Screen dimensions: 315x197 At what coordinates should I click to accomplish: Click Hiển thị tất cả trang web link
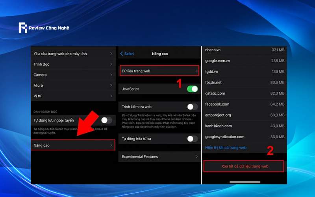[x=226, y=147]
